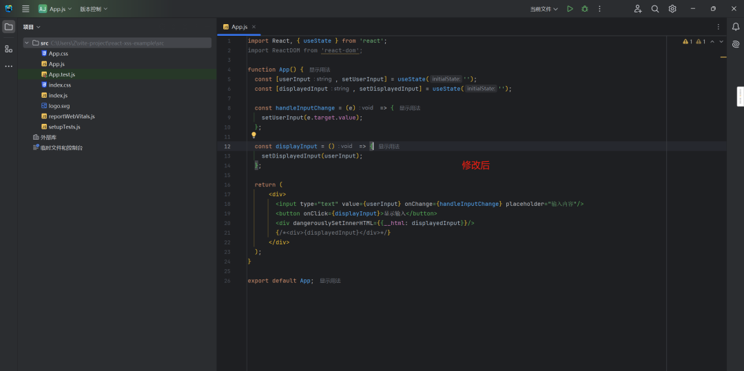Open the IDE settings gear
This screenshot has height=371, width=744.
672,9
